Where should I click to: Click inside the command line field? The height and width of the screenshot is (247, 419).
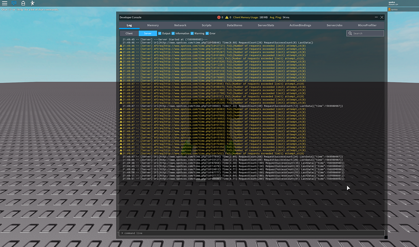click(251, 233)
